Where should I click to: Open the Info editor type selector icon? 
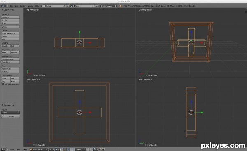click(3, 6)
